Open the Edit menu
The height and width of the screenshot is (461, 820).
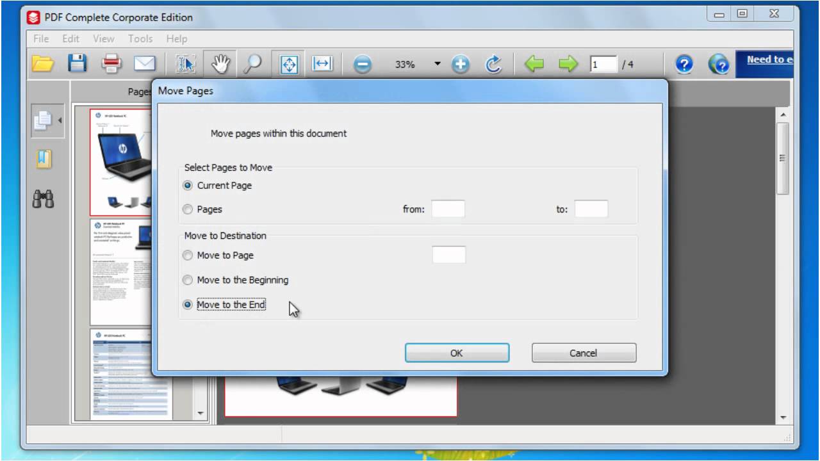70,39
